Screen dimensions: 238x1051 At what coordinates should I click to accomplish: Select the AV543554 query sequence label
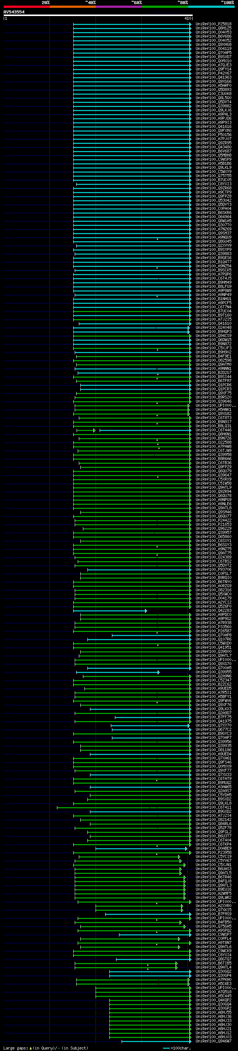14,12
